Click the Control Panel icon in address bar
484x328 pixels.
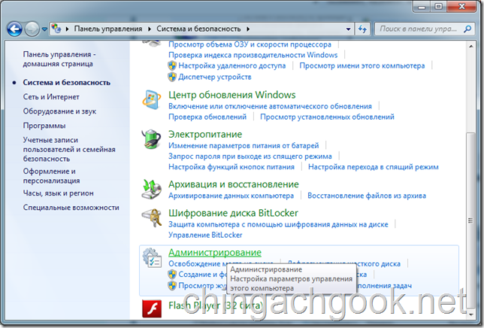pyautogui.click(x=56, y=29)
